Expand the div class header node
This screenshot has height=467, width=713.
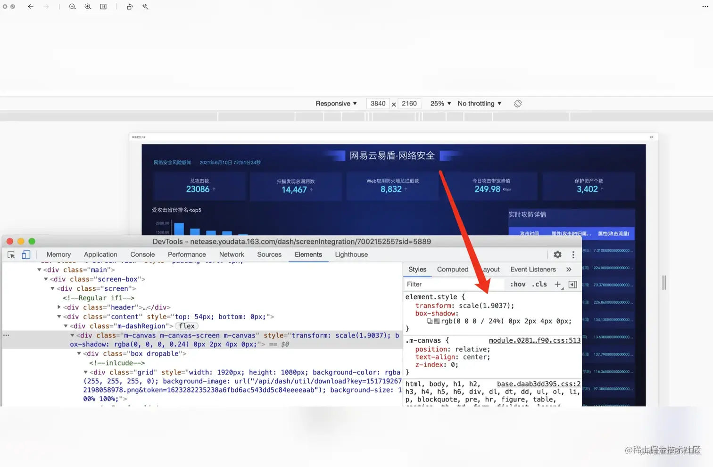coord(59,307)
